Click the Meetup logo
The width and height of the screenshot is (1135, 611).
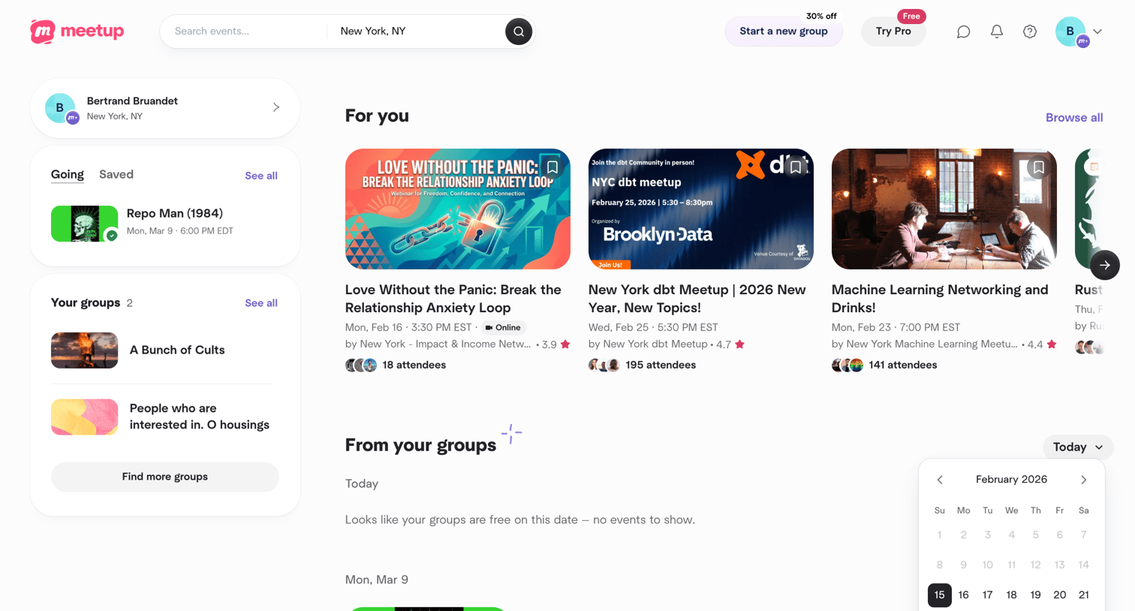coord(77,32)
